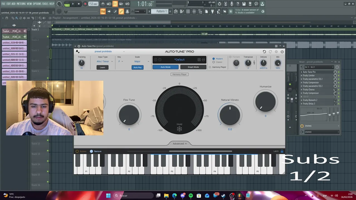Click the save project floppy icon
Viewport: 356px width, 200px height.
[x=244, y=4]
